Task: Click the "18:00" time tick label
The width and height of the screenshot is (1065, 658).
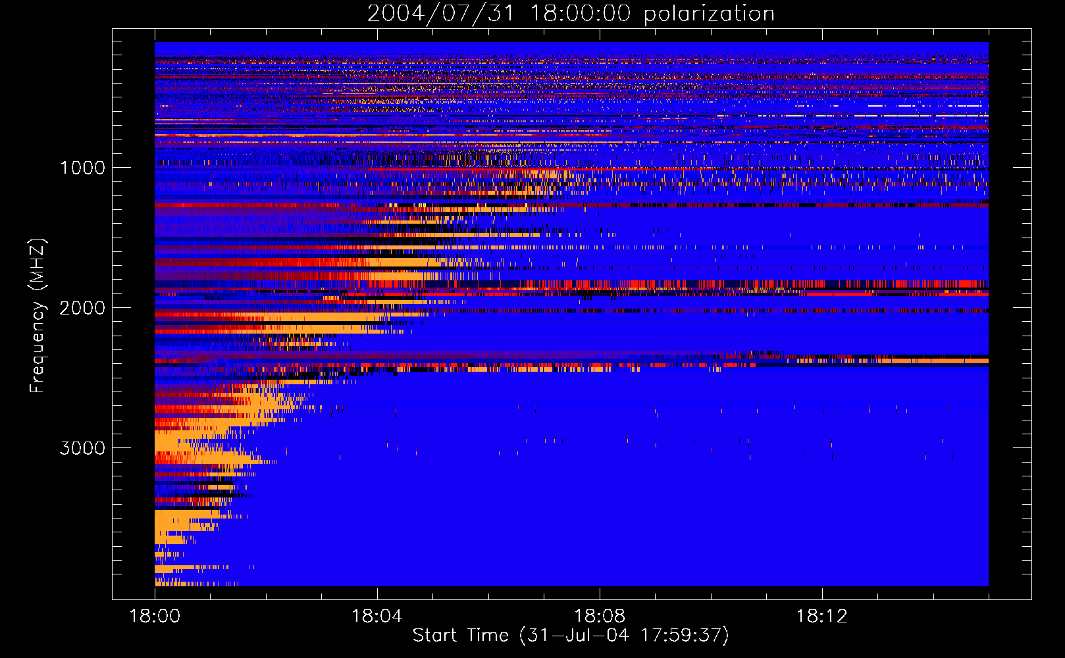Action: coord(155,617)
